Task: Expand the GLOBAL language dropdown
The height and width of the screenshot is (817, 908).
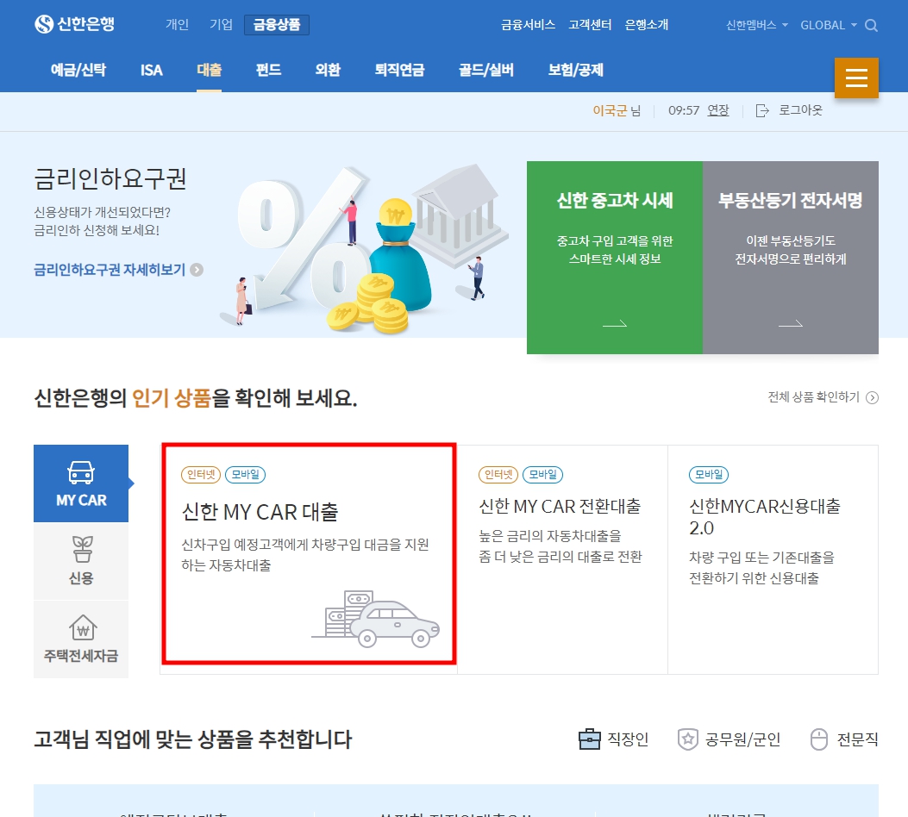Action: 828,25
